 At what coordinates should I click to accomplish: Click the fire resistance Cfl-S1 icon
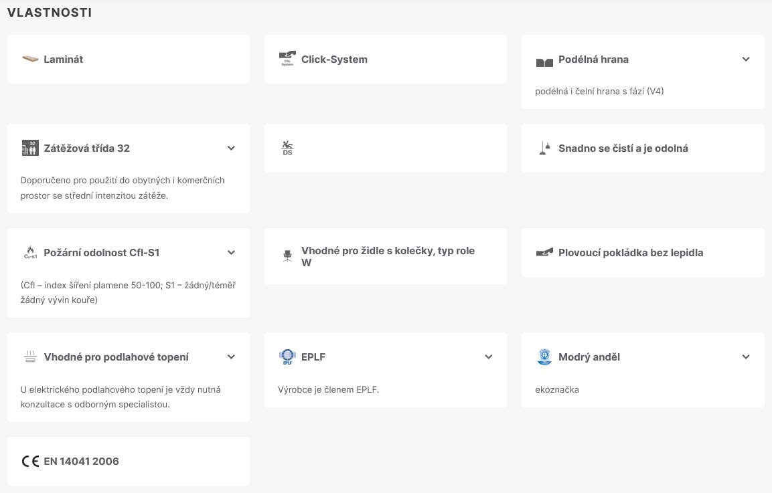[30, 252]
